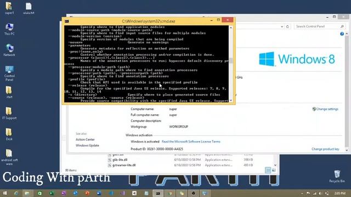Image resolution: width=351 pixels, height=197 pixels.
Task: Select the Recycle Bin on desktop
Action: 337,176
